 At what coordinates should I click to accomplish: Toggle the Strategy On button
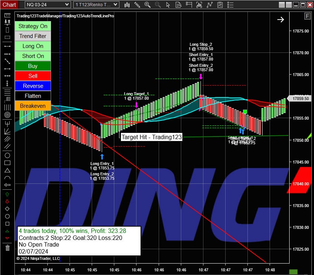[x=33, y=26]
